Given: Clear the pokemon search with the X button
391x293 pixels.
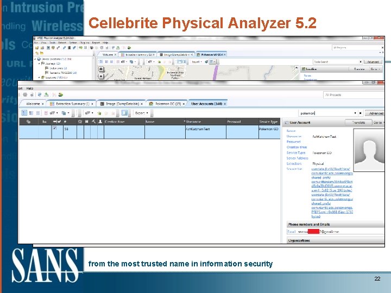Looking at the screenshot, I should [x=361, y=113].
